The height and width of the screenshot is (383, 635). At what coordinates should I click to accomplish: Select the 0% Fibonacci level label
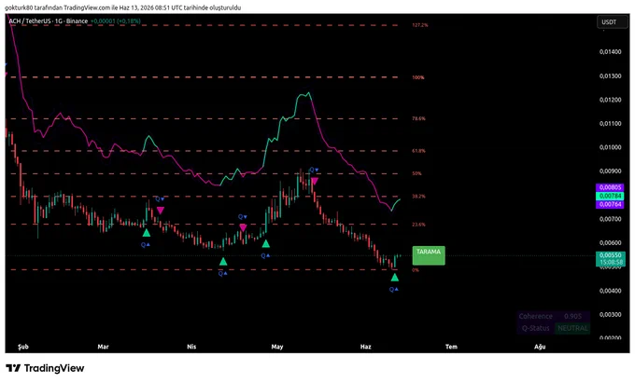(x=416, y=270)
